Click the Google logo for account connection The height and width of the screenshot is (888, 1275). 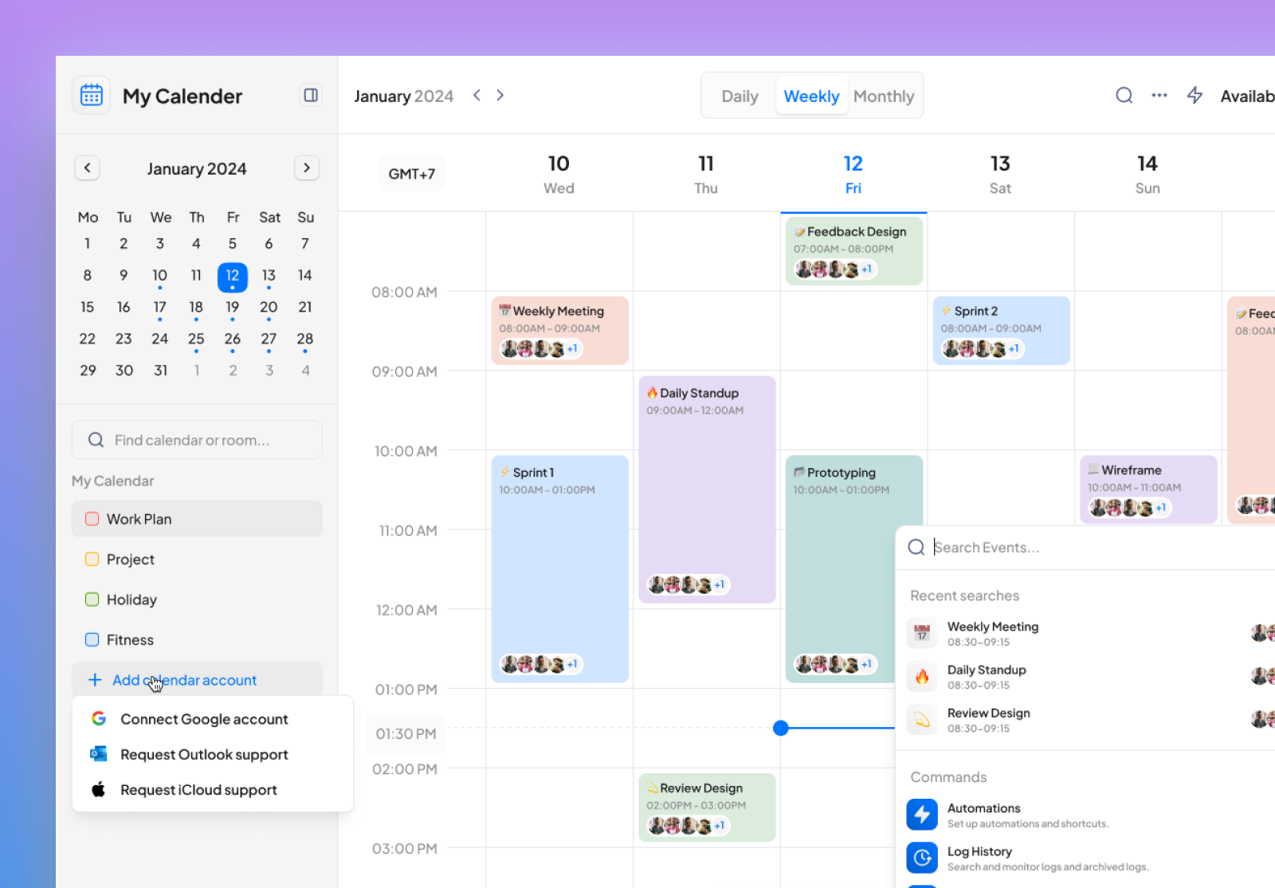tap(98, 718)
